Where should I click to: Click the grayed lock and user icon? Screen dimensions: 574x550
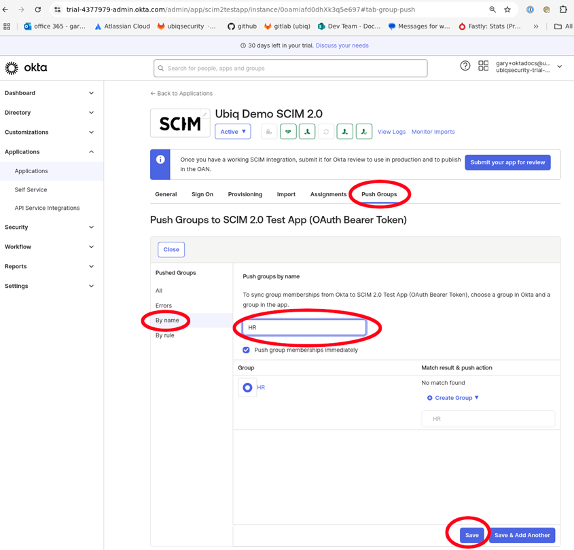point(269,132)
